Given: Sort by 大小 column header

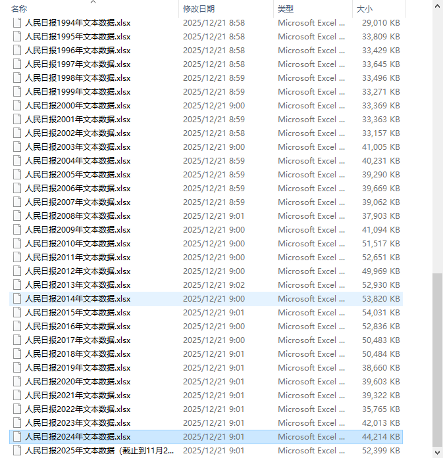Looking at the screenshot, I should pyautogui.click(x=364, y=9).
